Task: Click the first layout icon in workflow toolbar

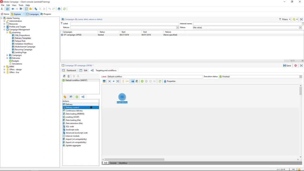Action: click(104, 81)
